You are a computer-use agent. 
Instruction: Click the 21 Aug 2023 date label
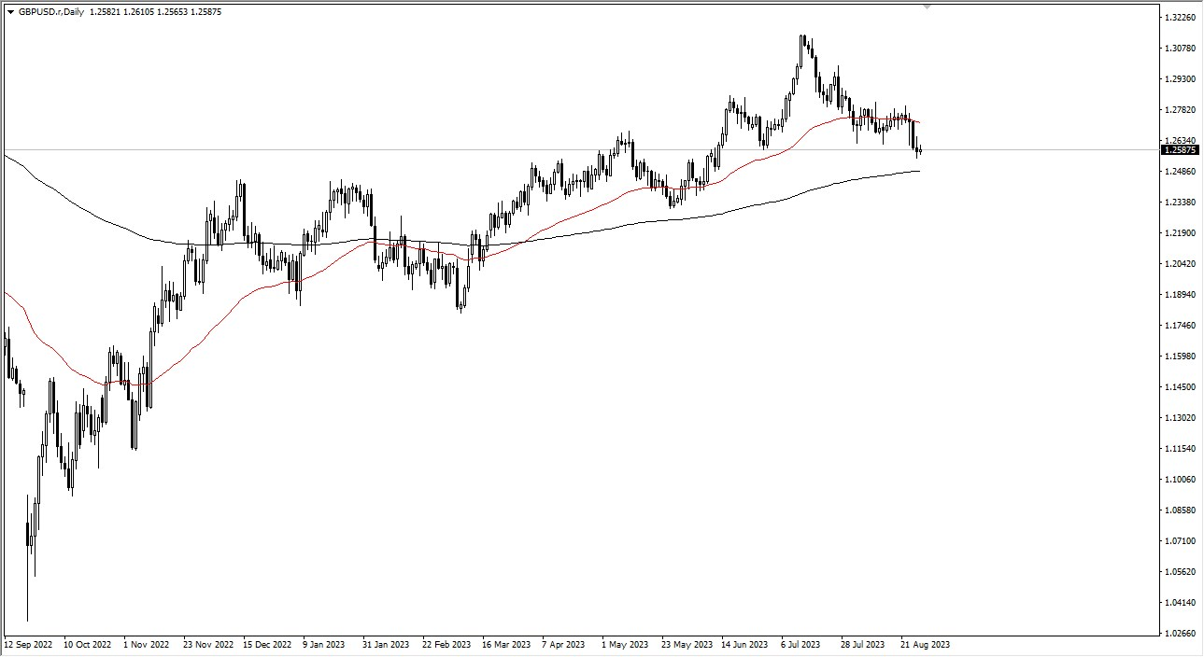(x=924, y=645)
